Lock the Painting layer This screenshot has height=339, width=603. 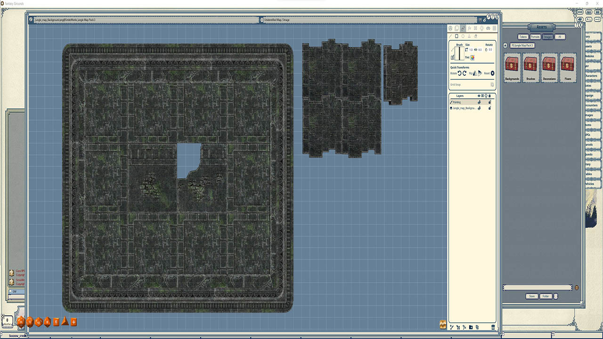pyautogui.click(x=490, y=102)
